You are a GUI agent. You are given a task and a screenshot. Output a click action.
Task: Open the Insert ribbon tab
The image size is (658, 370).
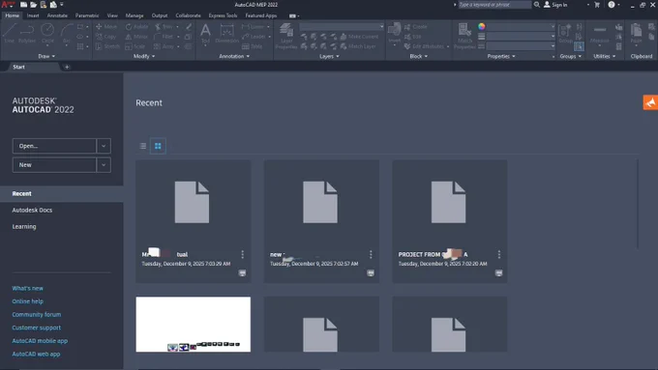pos(33,15)
